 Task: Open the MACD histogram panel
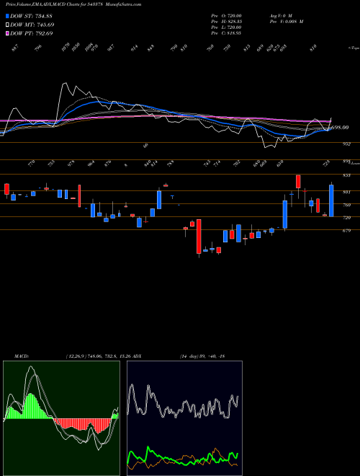(x=61, y=418)
